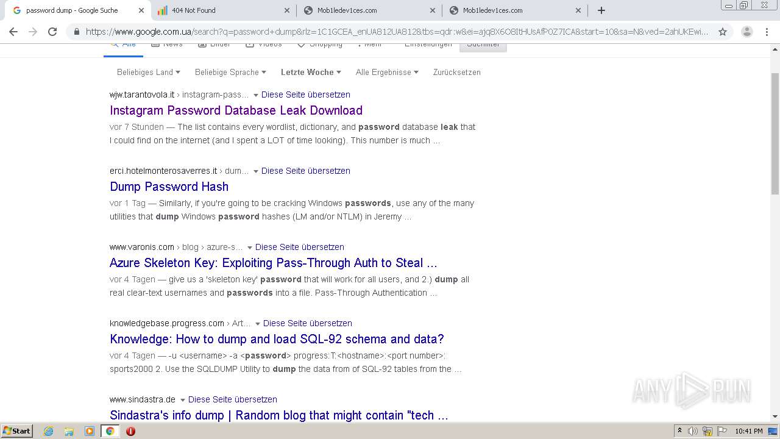Open Sindastra's info dump result
This screenshot has width=780, height=439.
(279, 415)
